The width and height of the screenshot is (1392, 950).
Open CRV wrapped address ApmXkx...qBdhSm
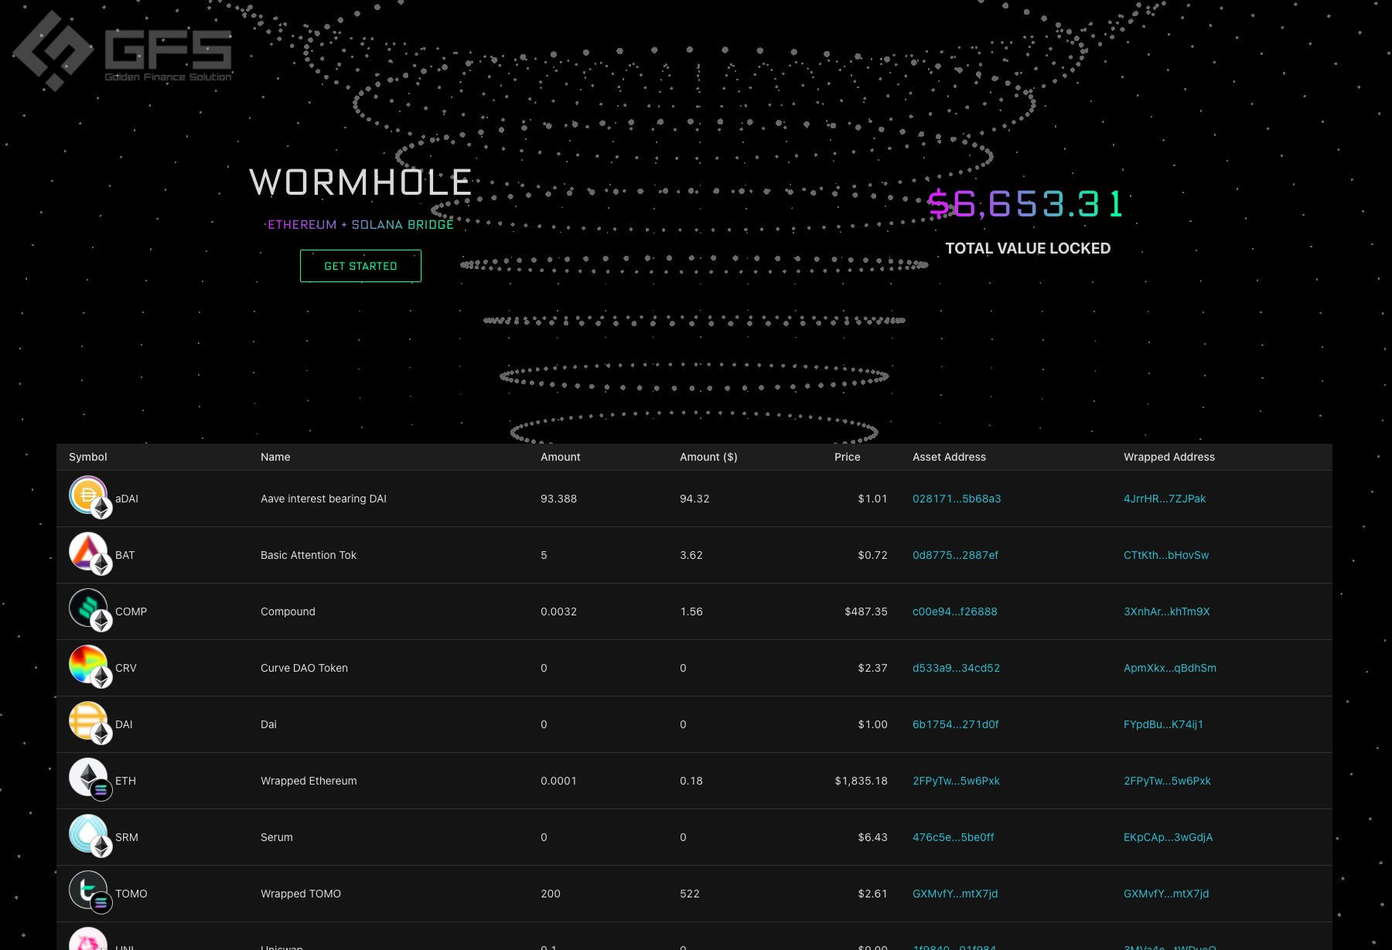tap(1170, 668)
